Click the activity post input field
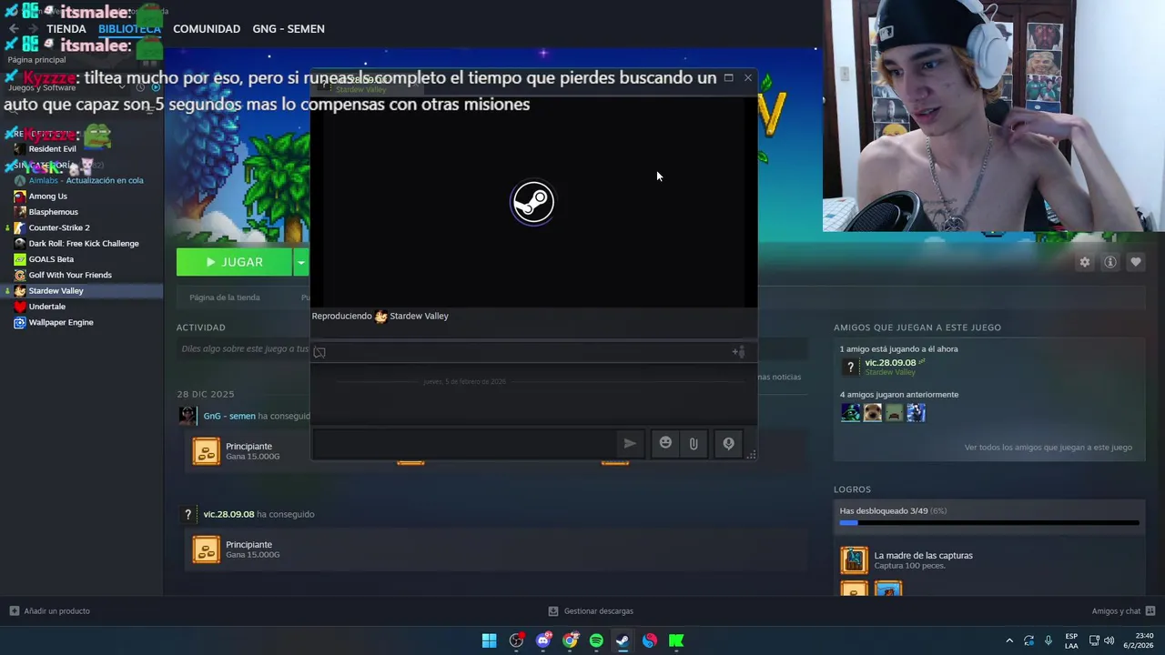Screen dimensions: 1165x655 [244, 349]
